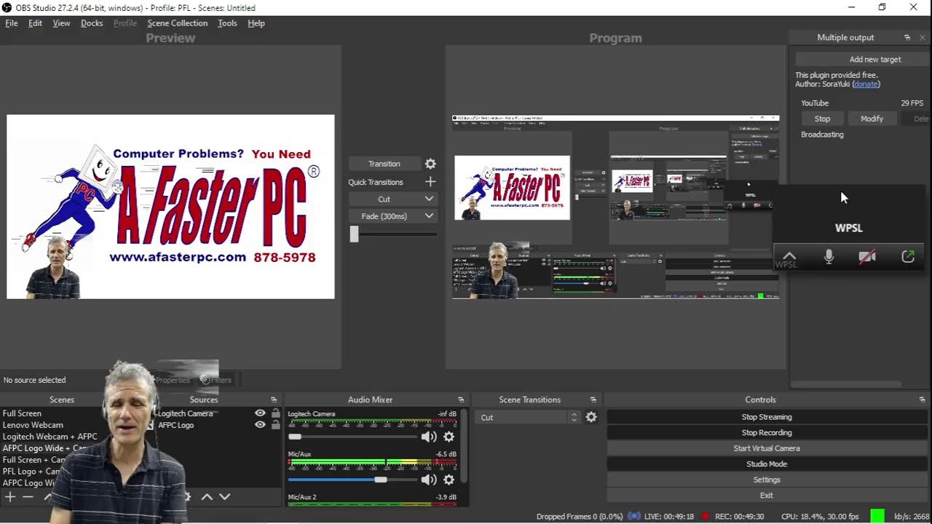This screenshot has width=932, height=524.
Task: Open the File menu
Action: coord(12,23)
